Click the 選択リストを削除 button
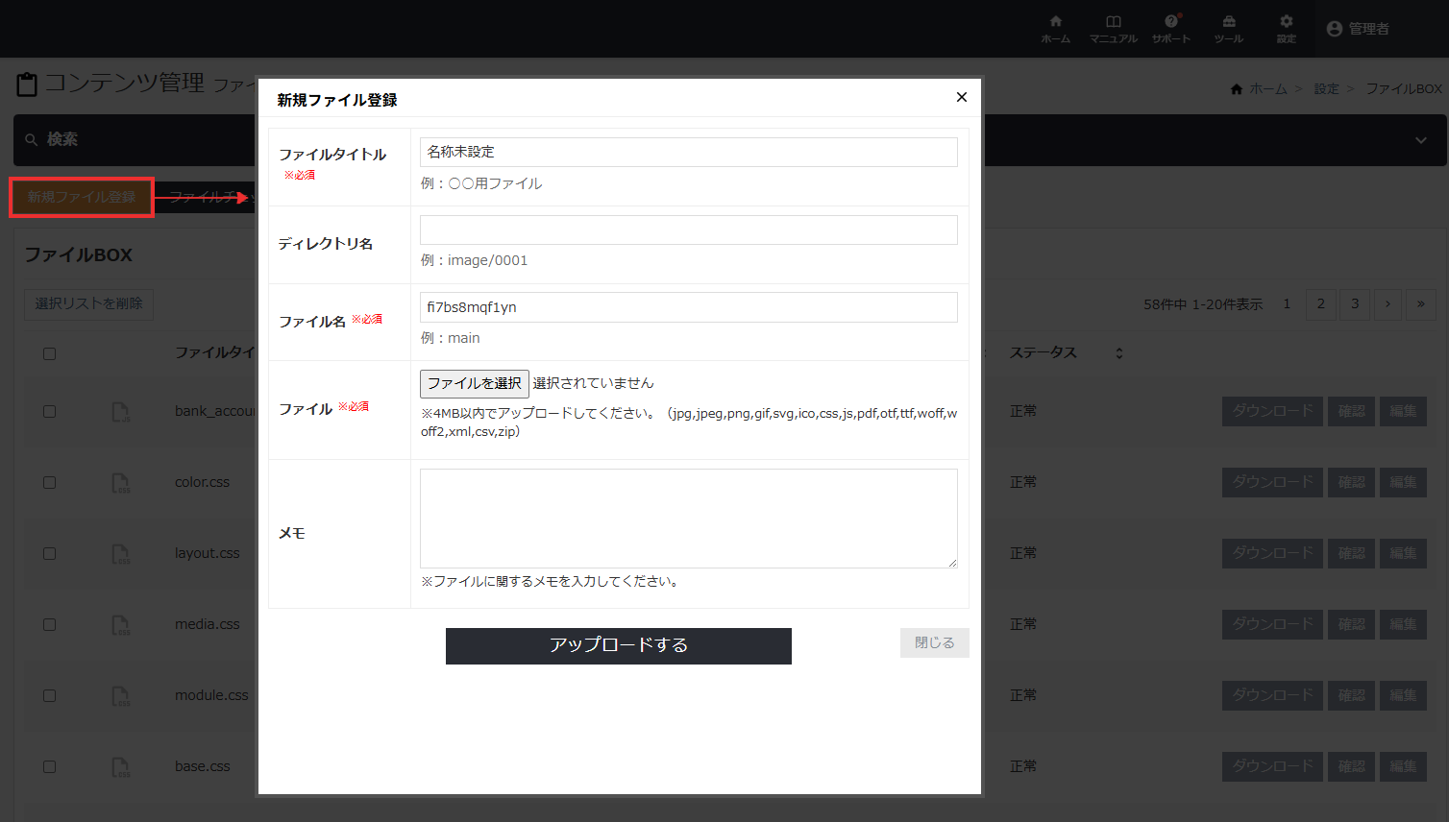The width and height of the screenshot is (1449, 822). click(88, 303)
